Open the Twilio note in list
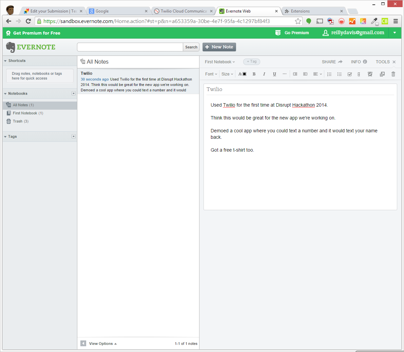Screen dimensions: 404x352 pos(138,82)
